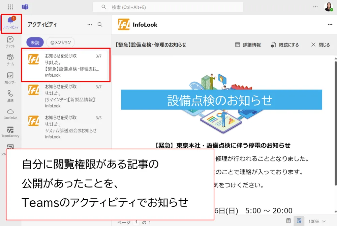This screenshot has width=337, height=226.
Task: Click the search icon in アクティビティ panel
Action: (x=100, y=24)
